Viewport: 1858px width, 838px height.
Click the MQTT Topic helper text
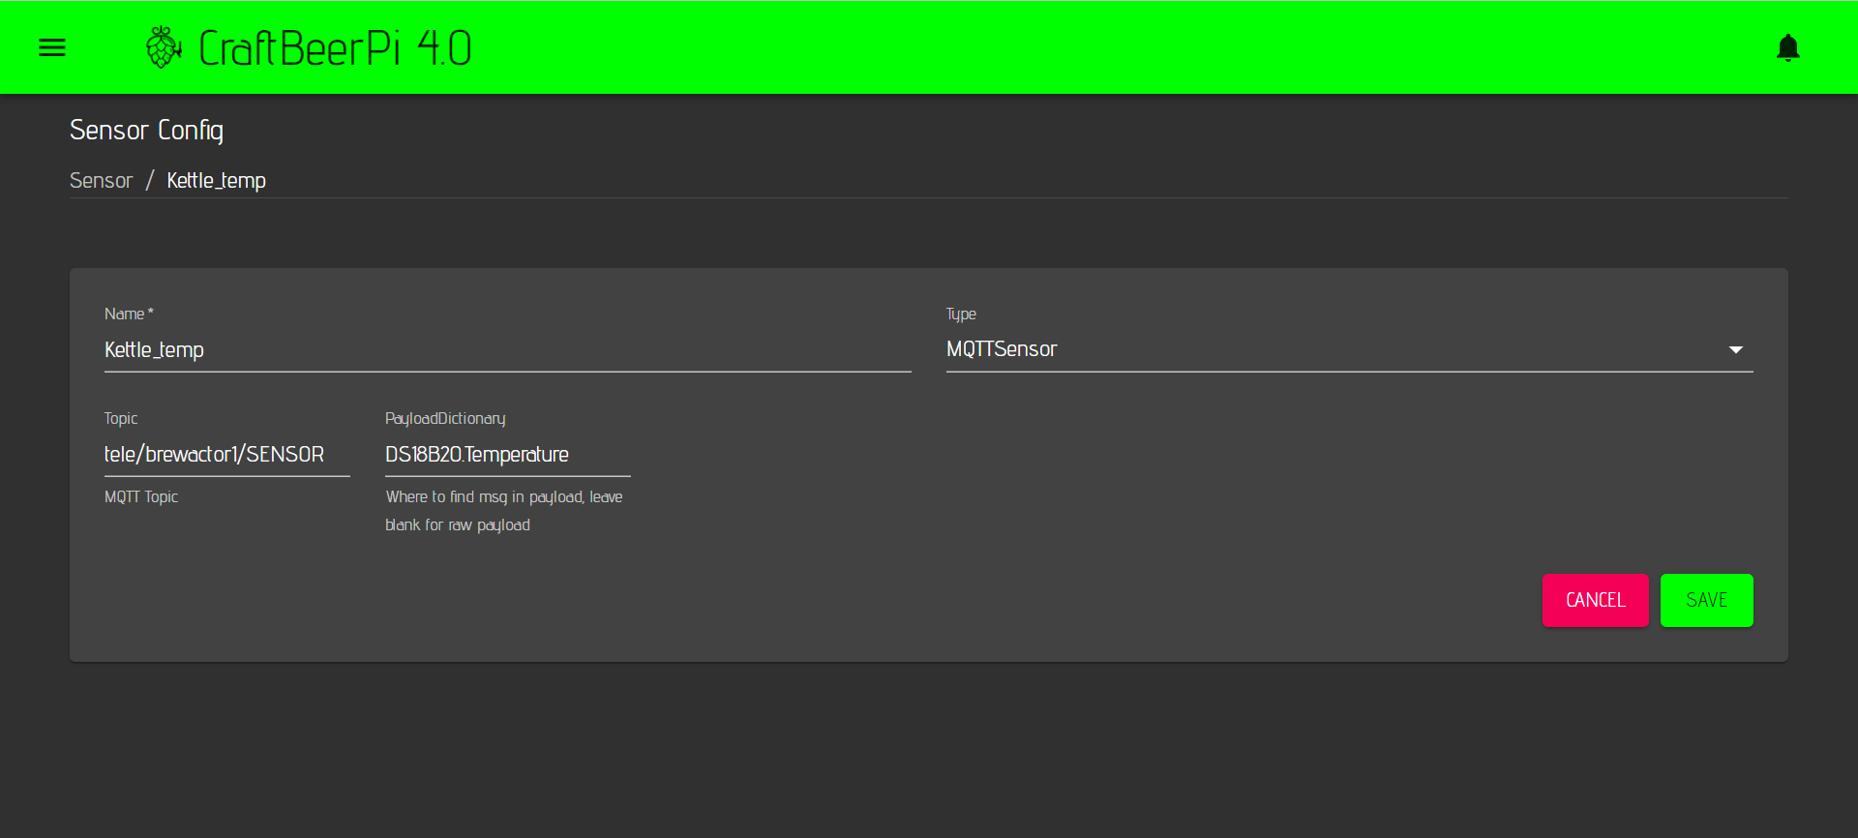pos(141,497)
